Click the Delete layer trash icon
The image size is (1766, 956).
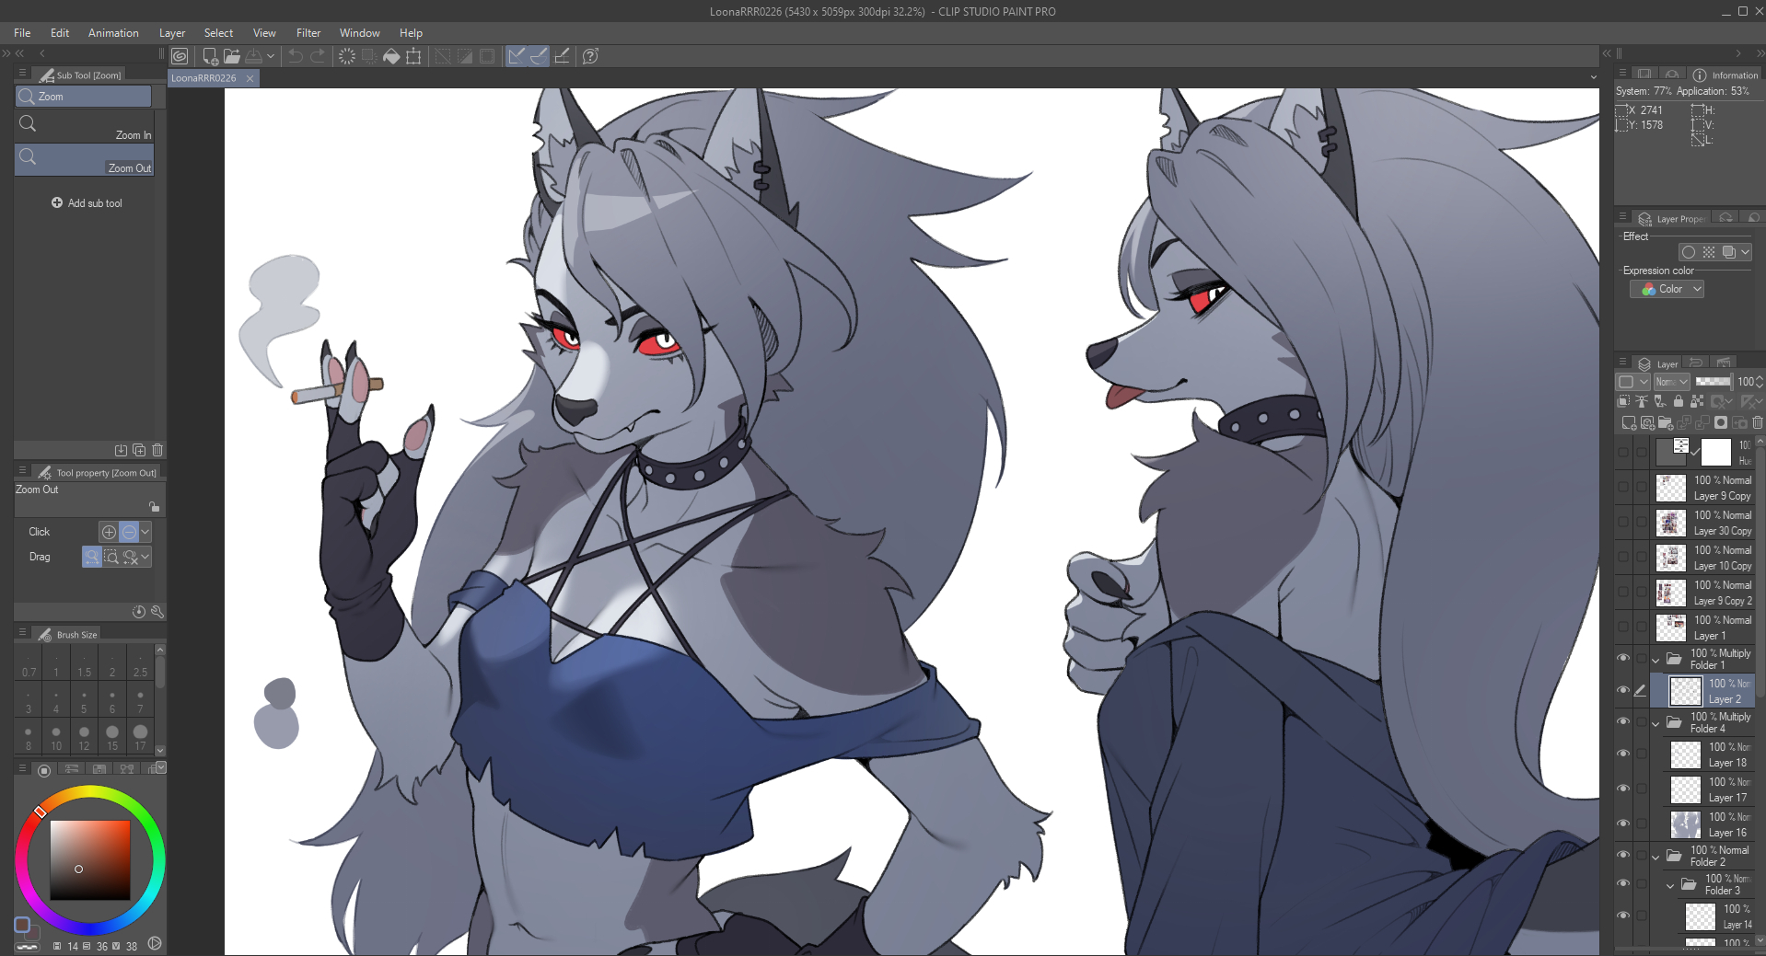[1757, 422]
